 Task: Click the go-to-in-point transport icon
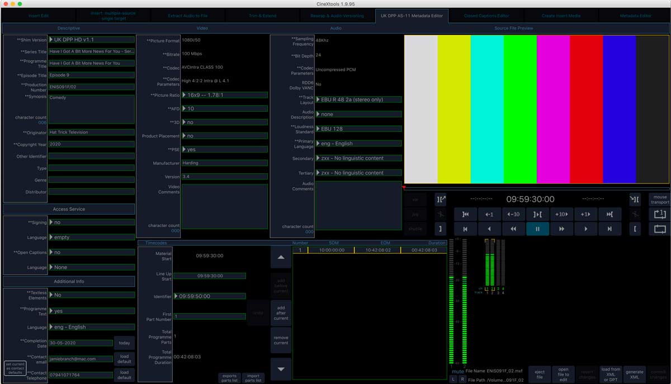(x=465, y=214)
